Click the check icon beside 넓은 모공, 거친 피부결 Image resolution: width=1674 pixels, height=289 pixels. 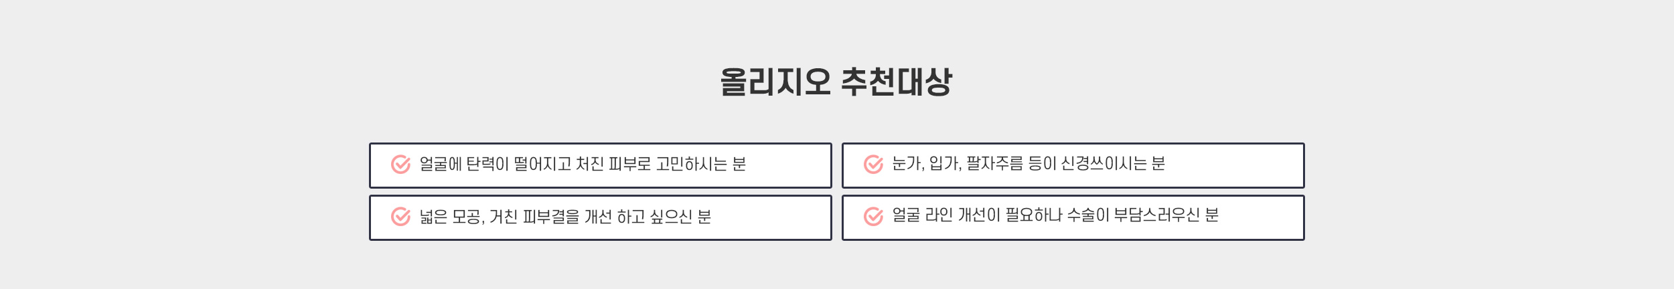pos(400,216)
